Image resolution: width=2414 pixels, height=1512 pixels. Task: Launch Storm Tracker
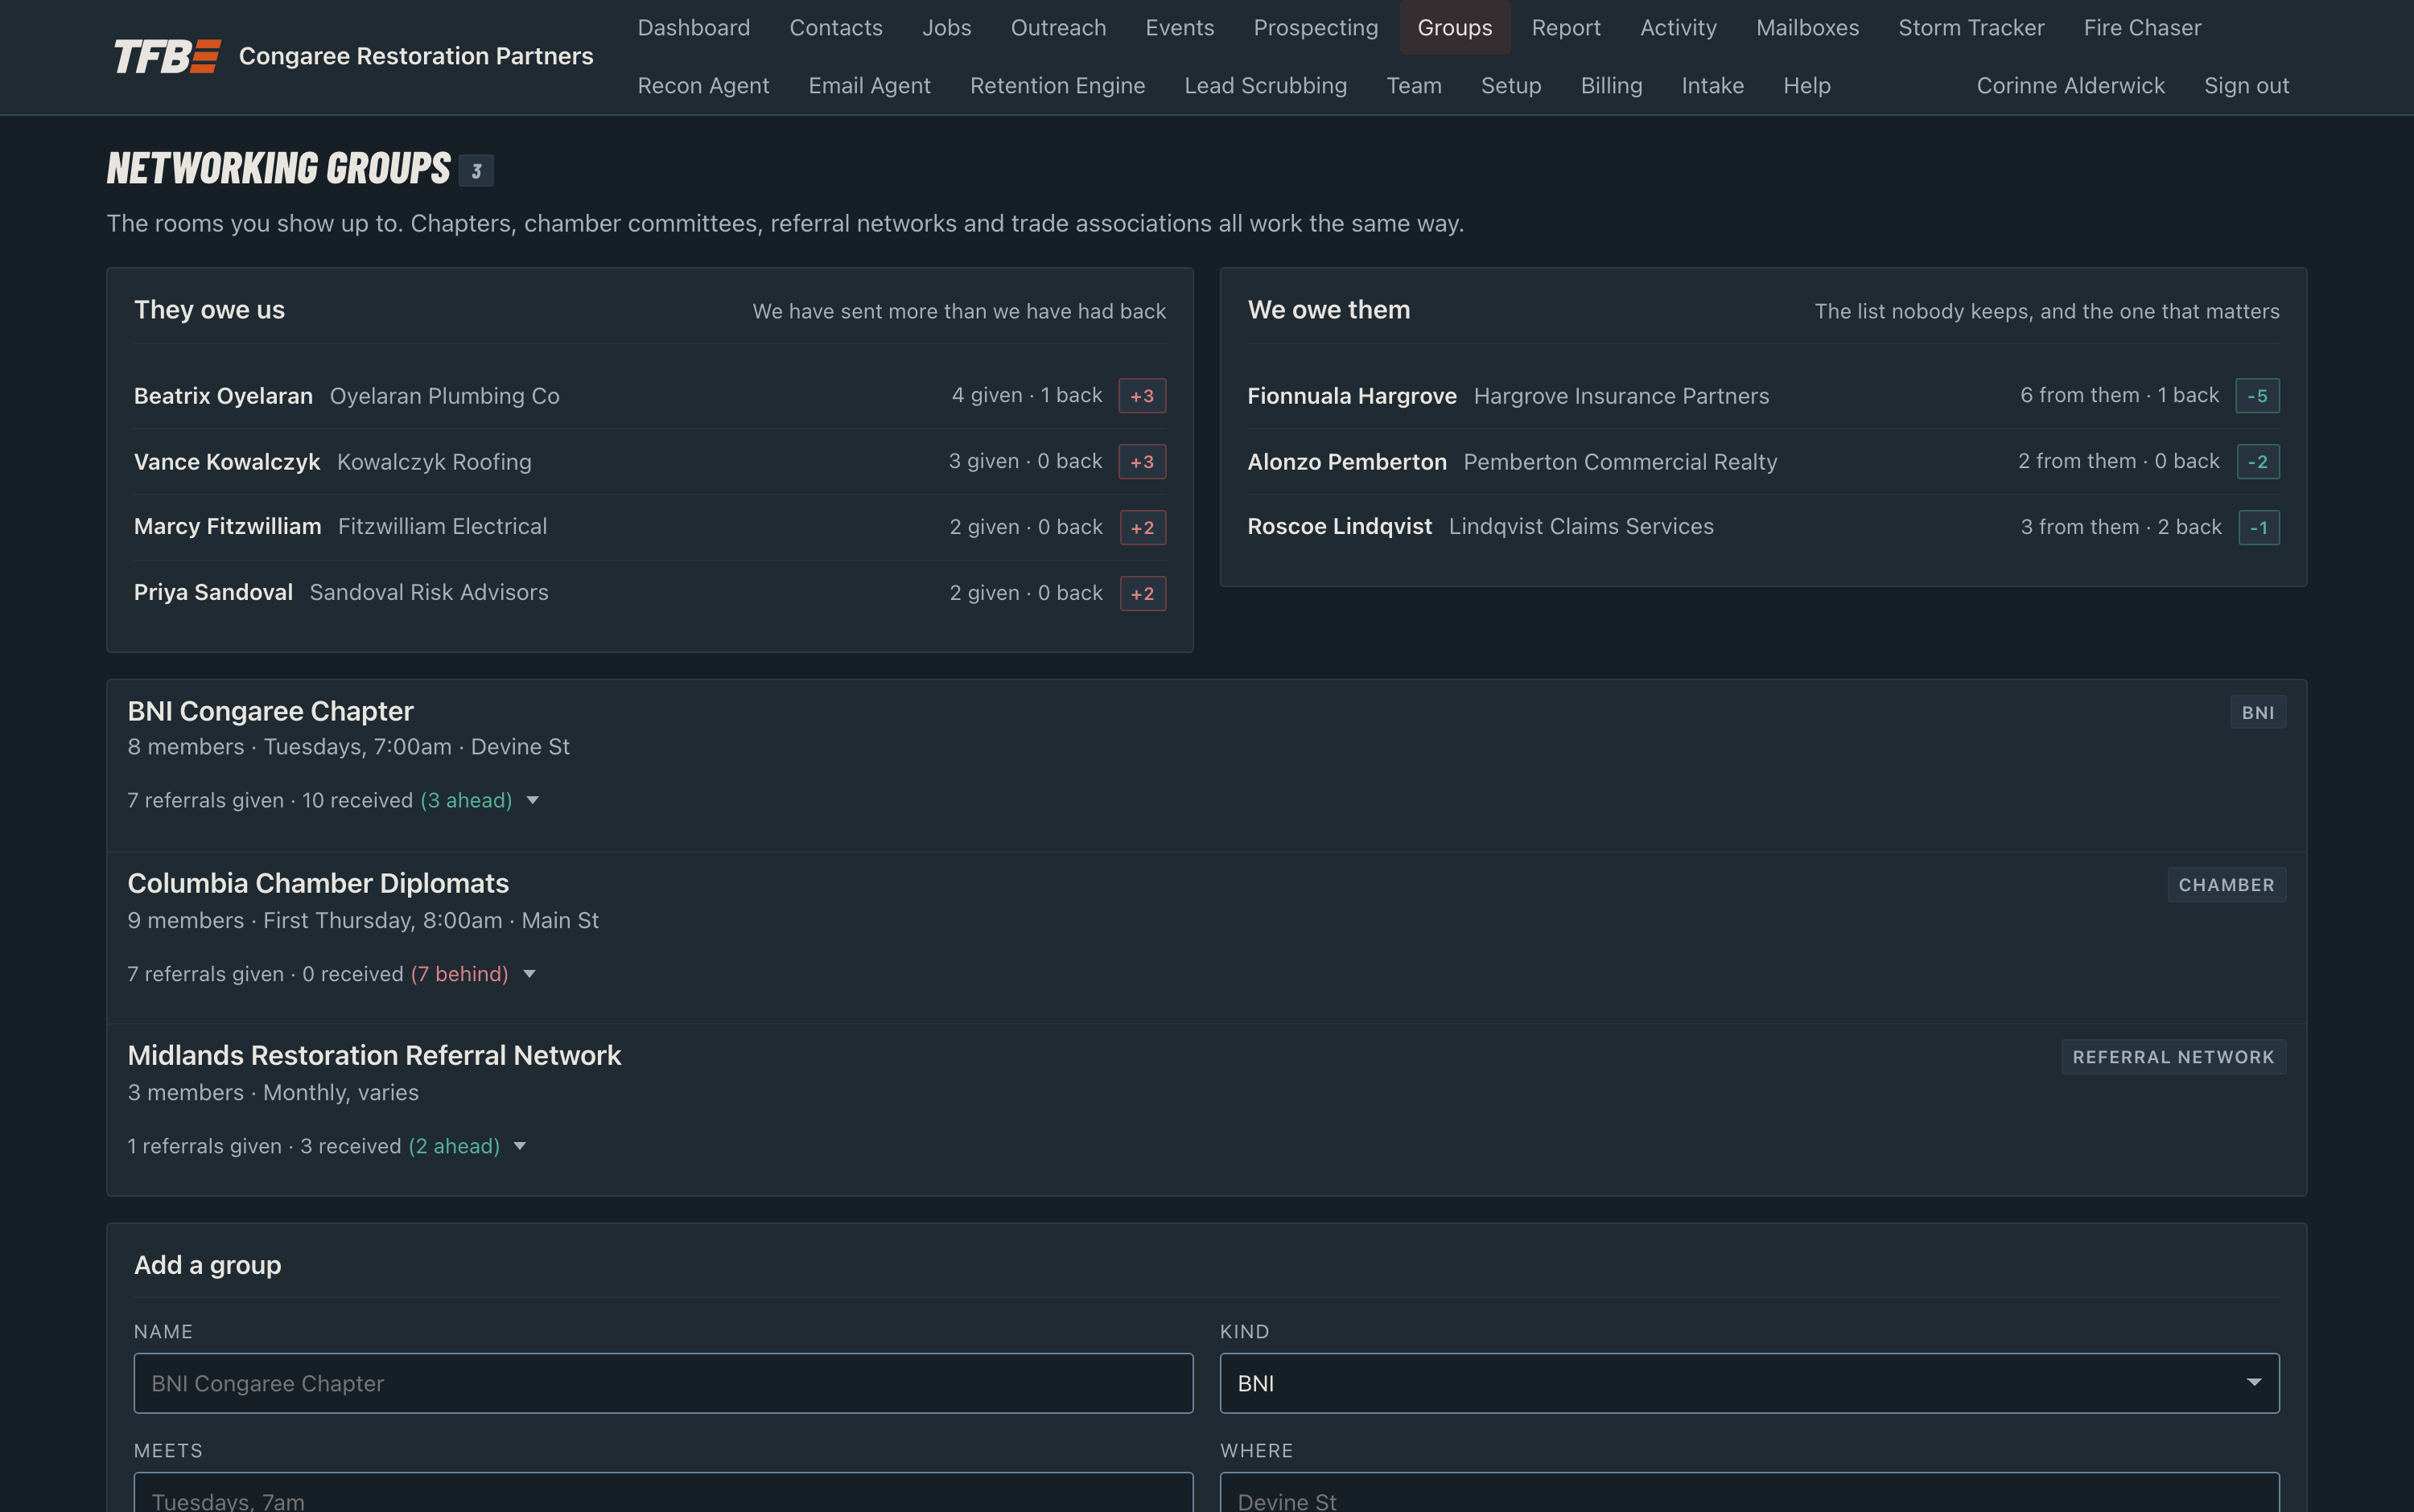click(x=1971, y=27)
